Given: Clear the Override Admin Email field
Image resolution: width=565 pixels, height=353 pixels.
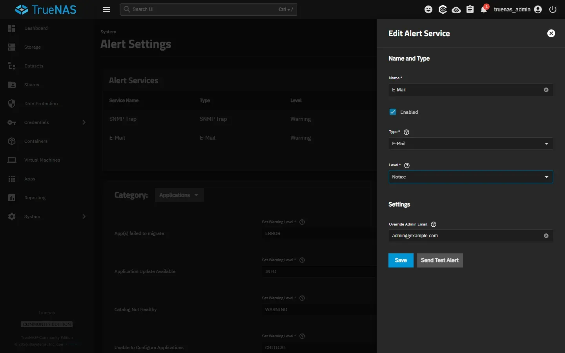Looking at the screenshot, I should click(546, 236).
